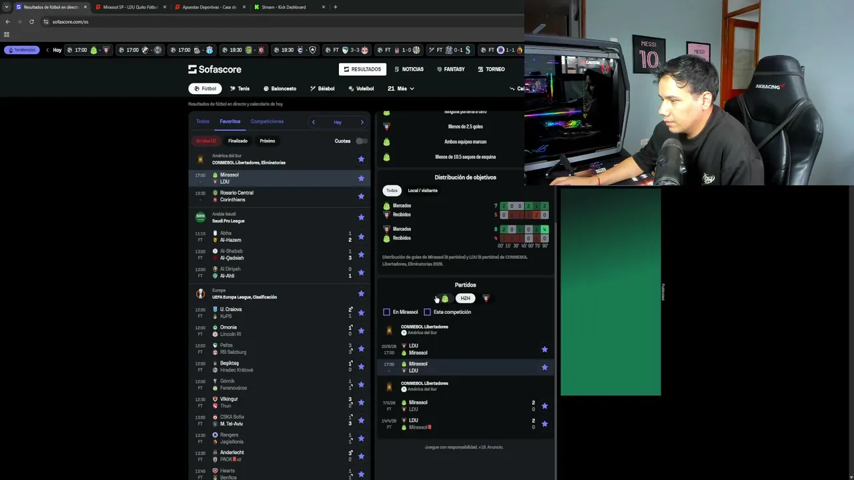
Task: Switch to the Todos matches tab
Action: tap(203, 121)
